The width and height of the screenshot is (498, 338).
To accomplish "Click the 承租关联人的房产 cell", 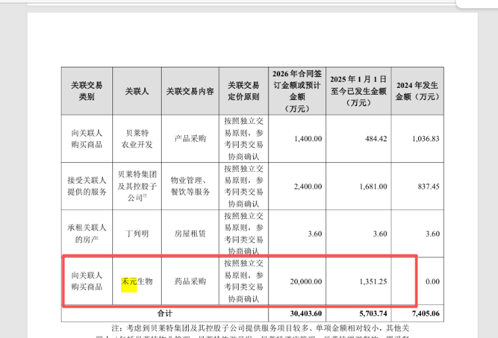I will [87, 233].
